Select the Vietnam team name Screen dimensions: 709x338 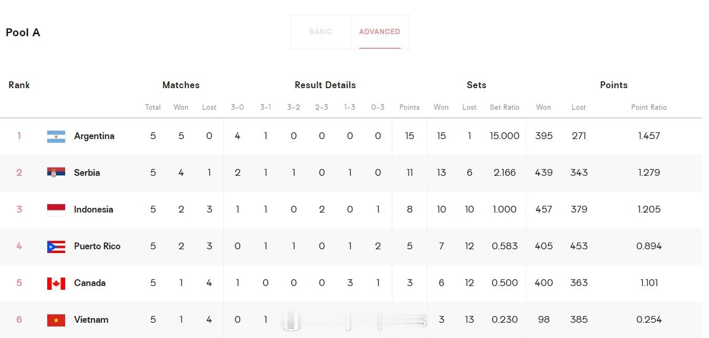(x=91, y=320)
